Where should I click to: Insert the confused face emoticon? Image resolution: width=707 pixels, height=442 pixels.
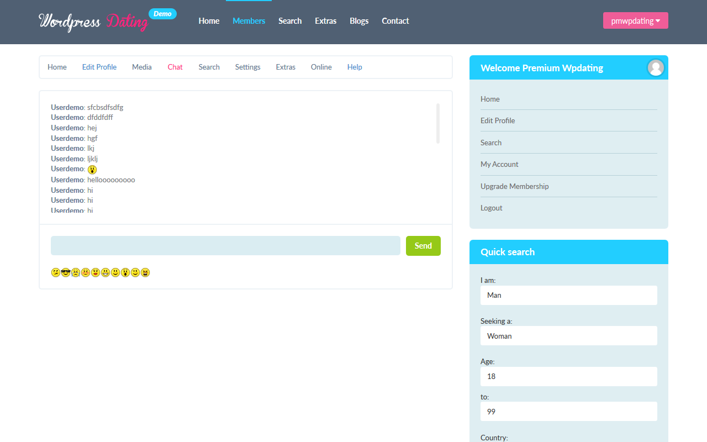coord(55,272)
